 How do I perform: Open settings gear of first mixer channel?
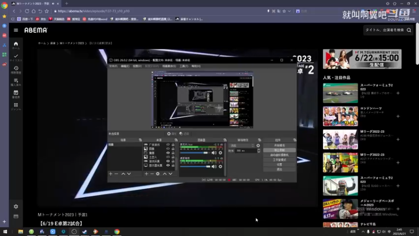[220, 153]
